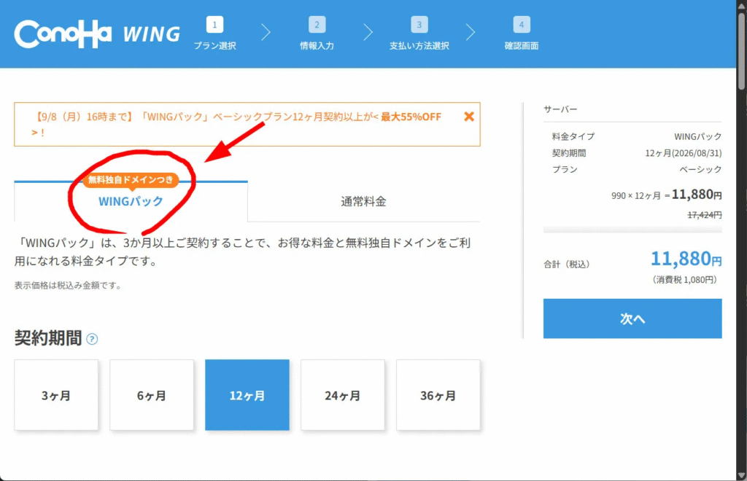The image size is (747, 481).
Task: Close the 55%OFF promotion banner
Action: pos(469,117)
